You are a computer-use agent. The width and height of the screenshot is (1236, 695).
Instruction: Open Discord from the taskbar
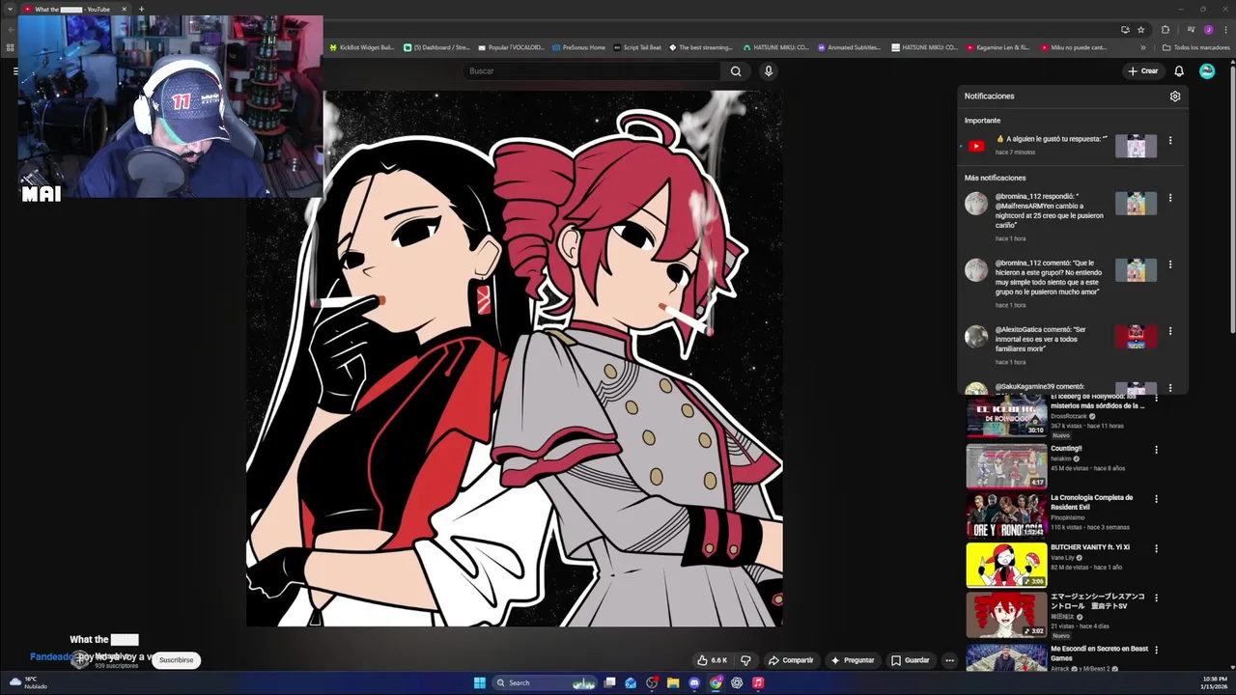(x=694, y=682)
